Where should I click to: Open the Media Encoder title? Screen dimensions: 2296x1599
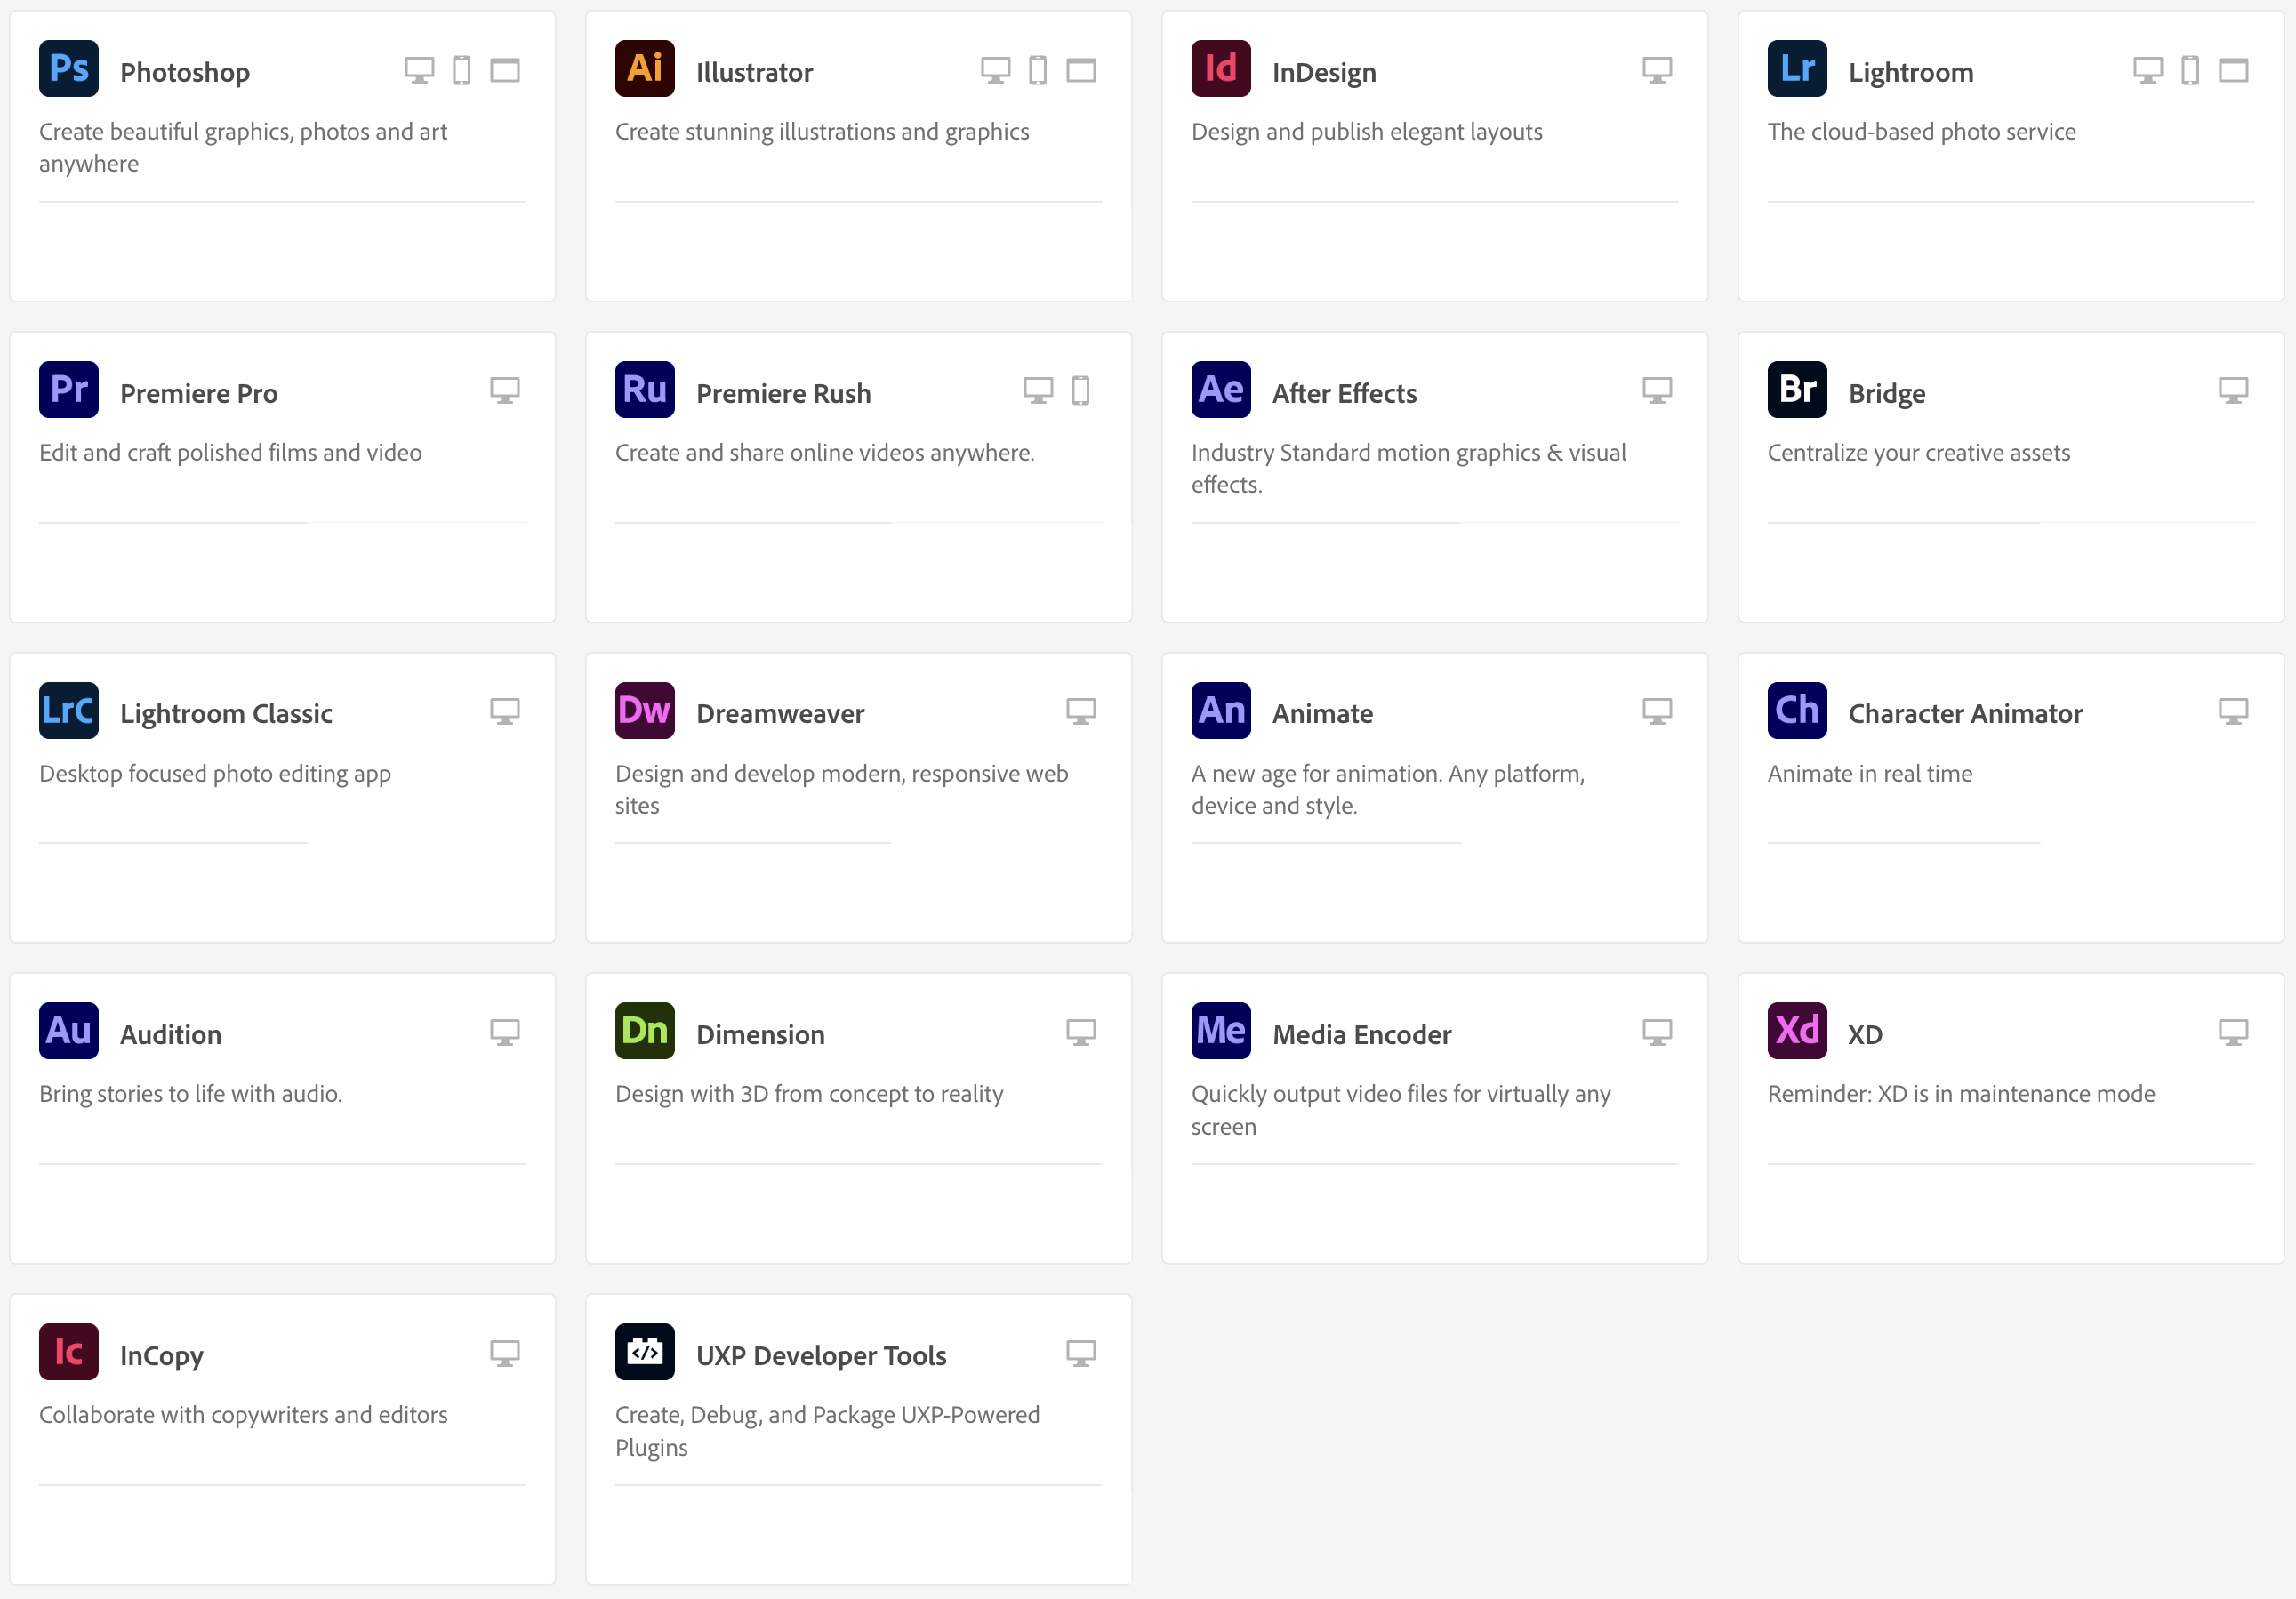(x=1361, y=1035)
